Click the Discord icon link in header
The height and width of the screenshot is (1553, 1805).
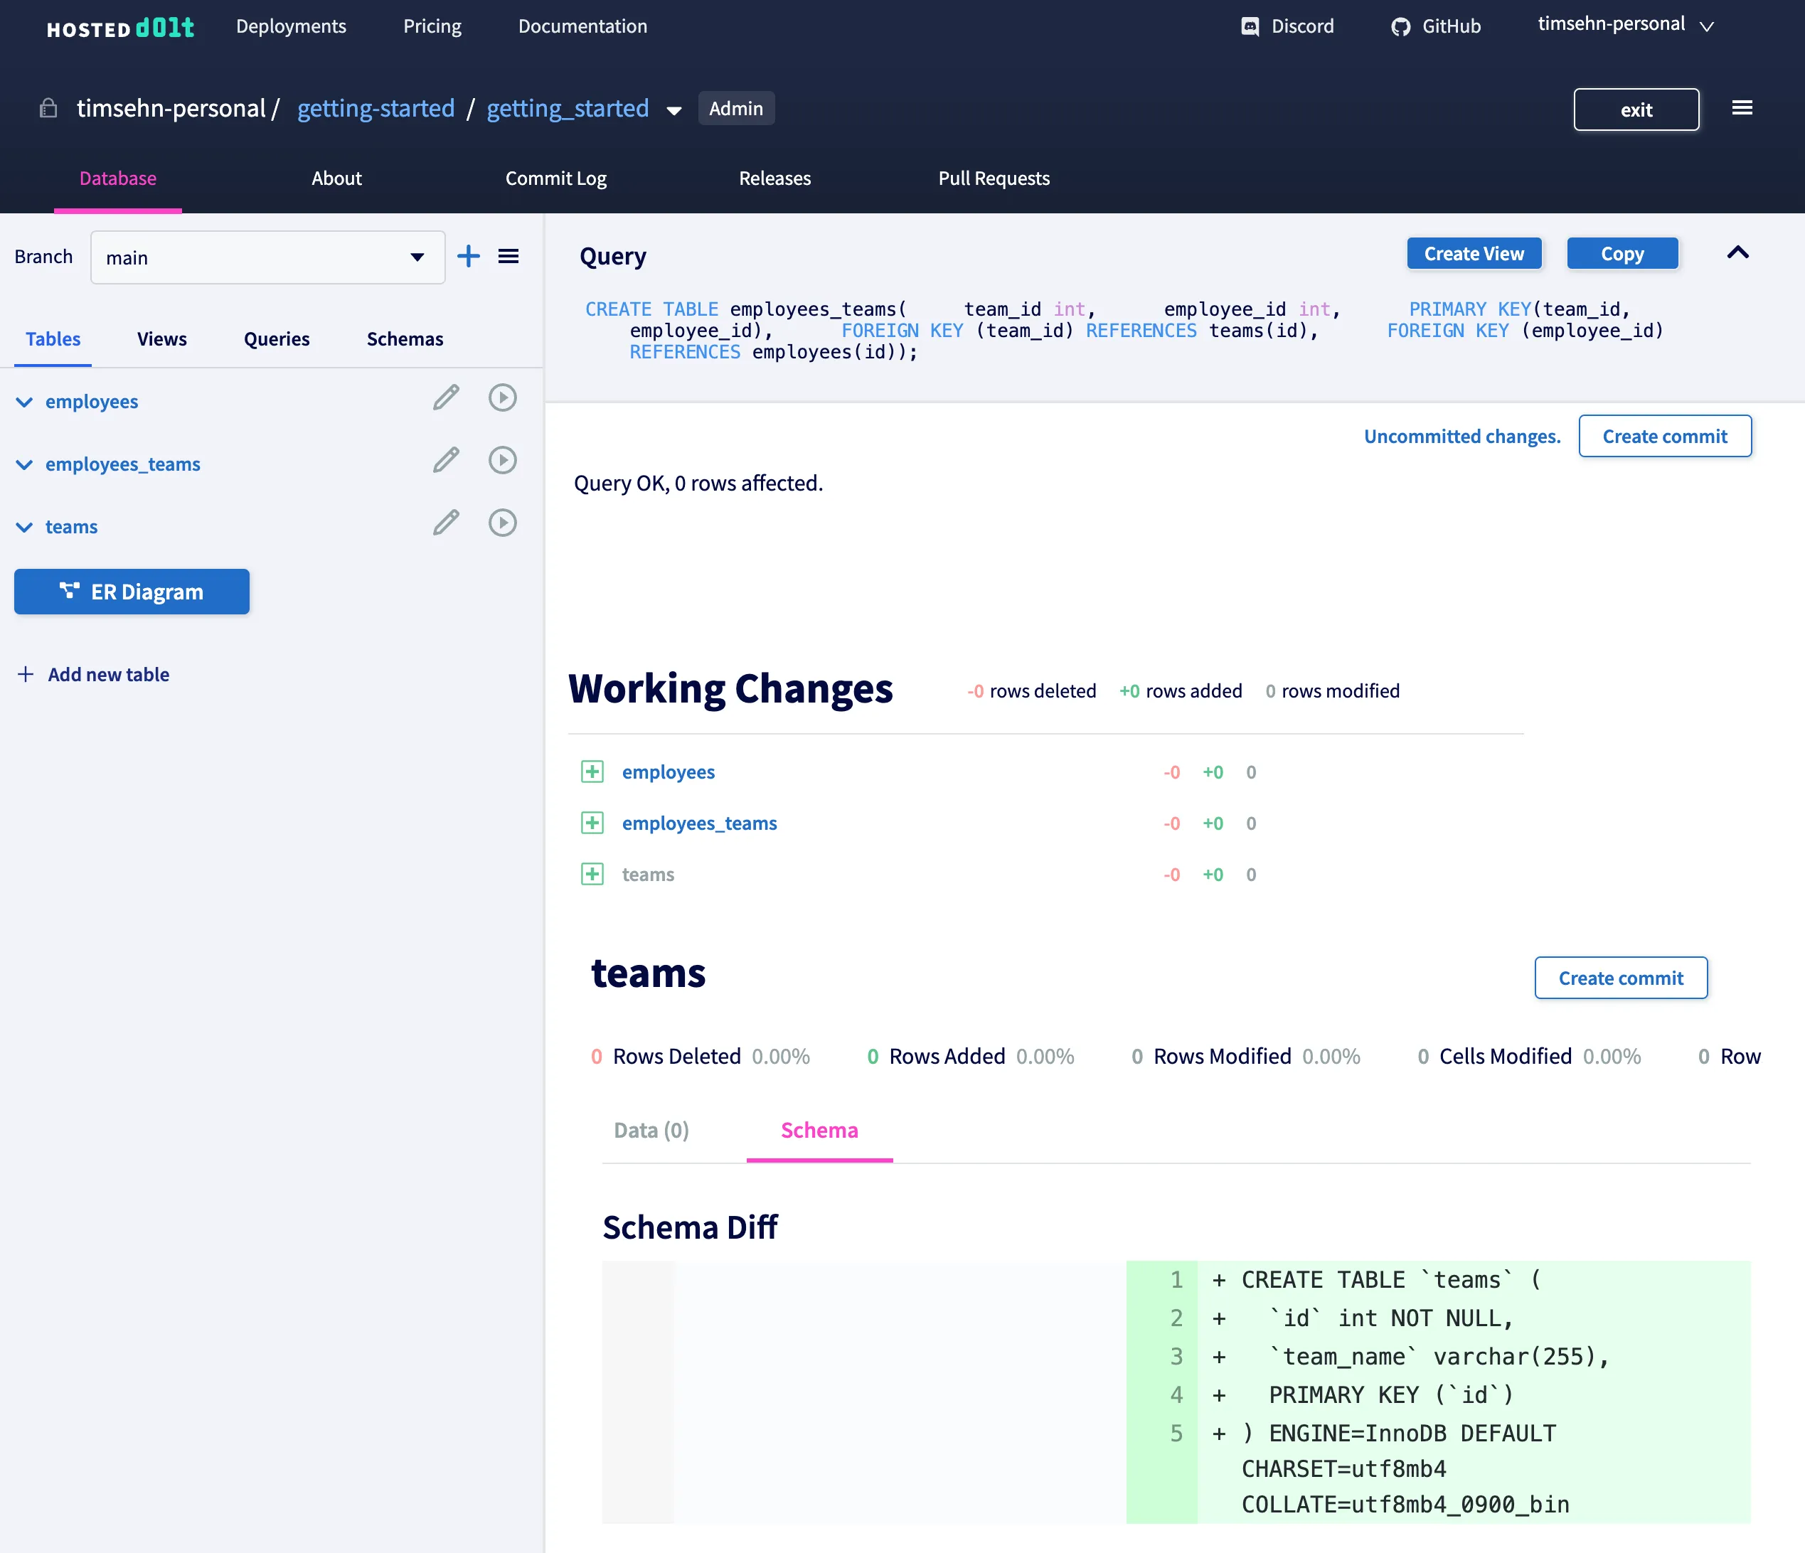(1250, 26)
